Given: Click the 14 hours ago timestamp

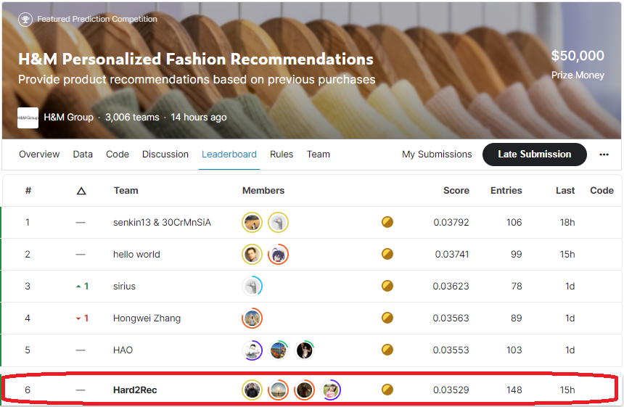Looking at the screenshot, I should point(199,118).
